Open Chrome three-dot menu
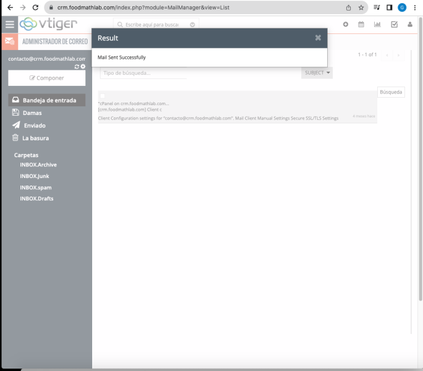Image resolution: width=423 pixels, height=371 pixels. coord(414,7)
